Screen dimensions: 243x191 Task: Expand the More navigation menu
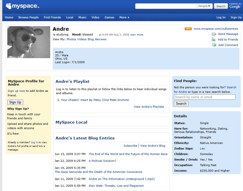click(x=124, y=17)
